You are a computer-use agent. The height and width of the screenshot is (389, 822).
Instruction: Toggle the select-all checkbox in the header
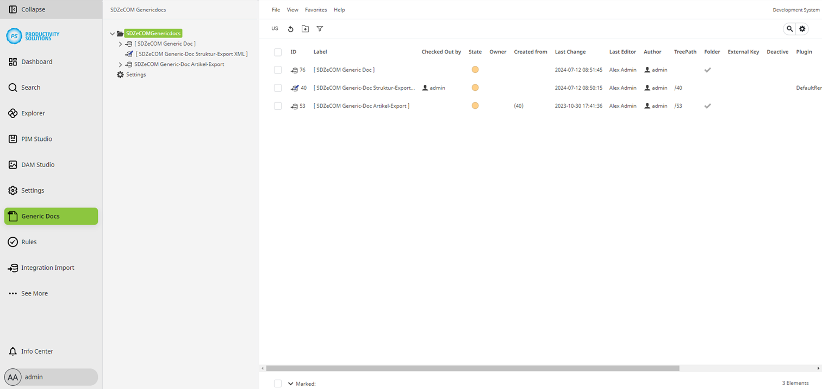278,52
